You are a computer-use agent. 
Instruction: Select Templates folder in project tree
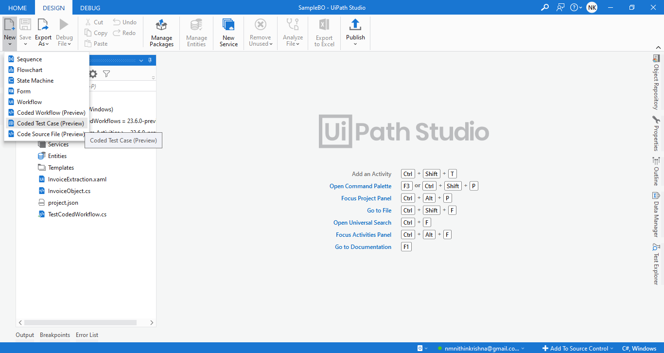(61, 168)
